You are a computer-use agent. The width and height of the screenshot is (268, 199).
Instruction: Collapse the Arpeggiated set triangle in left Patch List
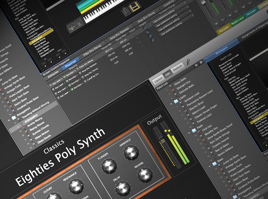pyautogui.click(x=9, y=120)
